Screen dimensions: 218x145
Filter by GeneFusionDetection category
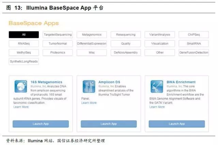click(x=193, y=53)
